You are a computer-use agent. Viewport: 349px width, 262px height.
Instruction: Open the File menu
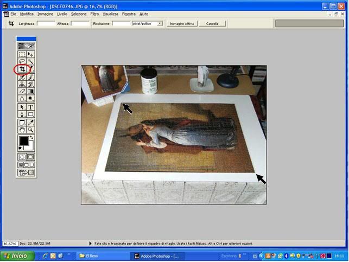pyautogui.click(x=13, y=14)
